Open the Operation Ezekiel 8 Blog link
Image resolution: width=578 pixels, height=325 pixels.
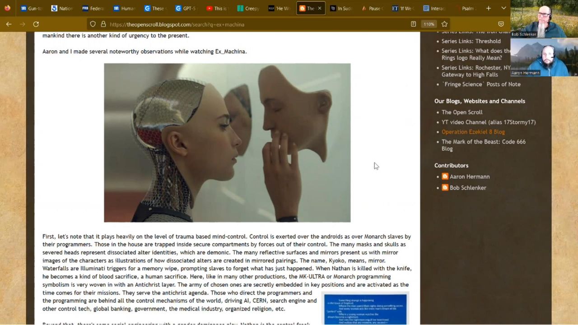pos(473,132)
